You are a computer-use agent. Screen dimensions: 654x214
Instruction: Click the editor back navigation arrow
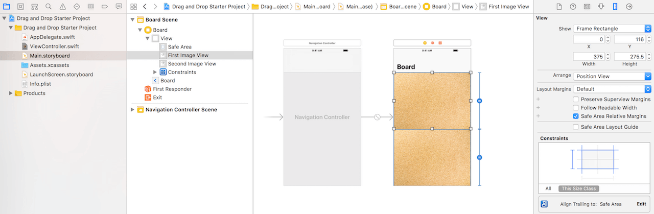pos(145,7)
